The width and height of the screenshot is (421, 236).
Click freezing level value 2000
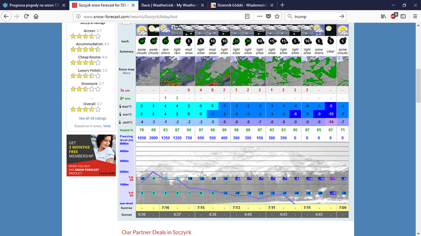[153, 138]
